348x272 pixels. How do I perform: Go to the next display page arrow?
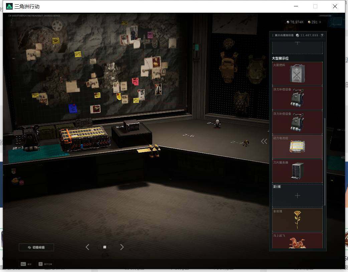pos(122,247)
